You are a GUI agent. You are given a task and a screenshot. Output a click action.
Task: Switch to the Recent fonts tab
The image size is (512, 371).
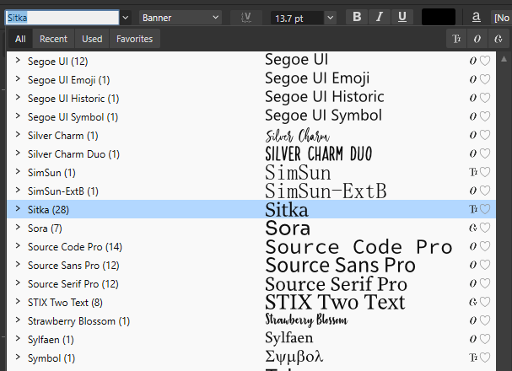pyautogui.click(x=53, y=39)
